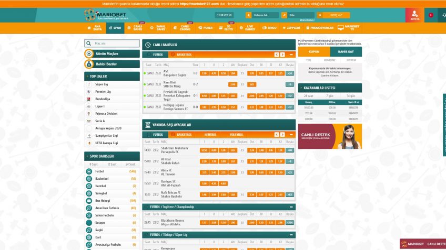This screenshot has width=446, height=250.
Task: Click the Salon Futbolu sport icon
Action: point(89,215)
